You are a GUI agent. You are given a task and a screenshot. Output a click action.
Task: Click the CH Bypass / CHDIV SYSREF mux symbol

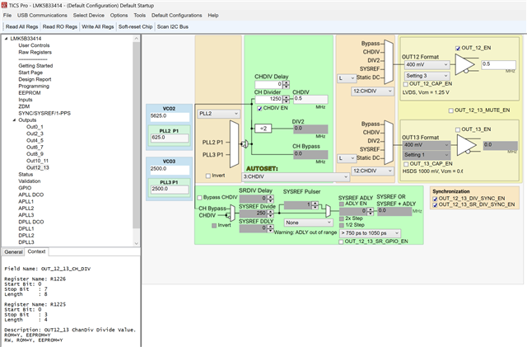pos(232,213)
